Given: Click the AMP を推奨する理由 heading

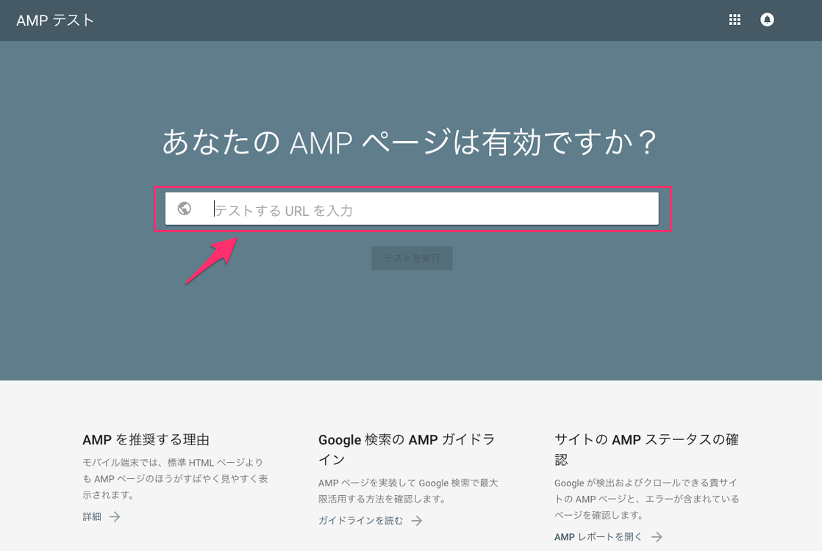Looking at the screenshot, I should pos(146,440).
